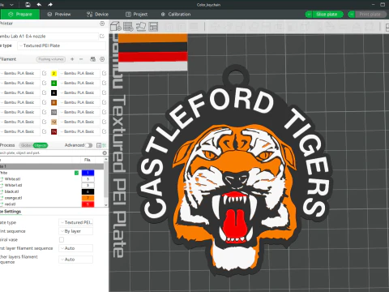Click the Auto orient toolbar icon
The height and width of the screenshot is (292, 389).
point(141,27)
